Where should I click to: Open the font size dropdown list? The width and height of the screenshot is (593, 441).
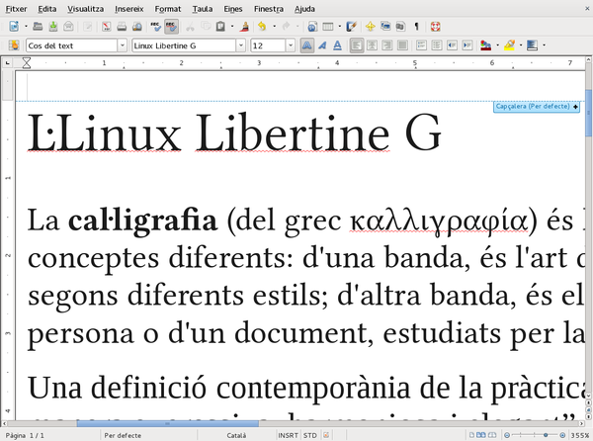point(291,45)
